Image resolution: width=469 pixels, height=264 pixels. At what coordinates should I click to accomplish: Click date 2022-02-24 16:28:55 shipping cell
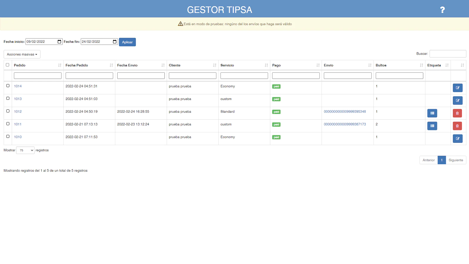coord(133,111)
